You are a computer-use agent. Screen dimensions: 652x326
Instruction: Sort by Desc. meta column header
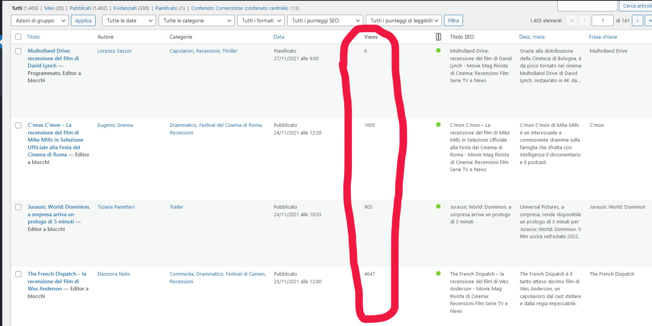pyautogui.click(x=532, y=37)
